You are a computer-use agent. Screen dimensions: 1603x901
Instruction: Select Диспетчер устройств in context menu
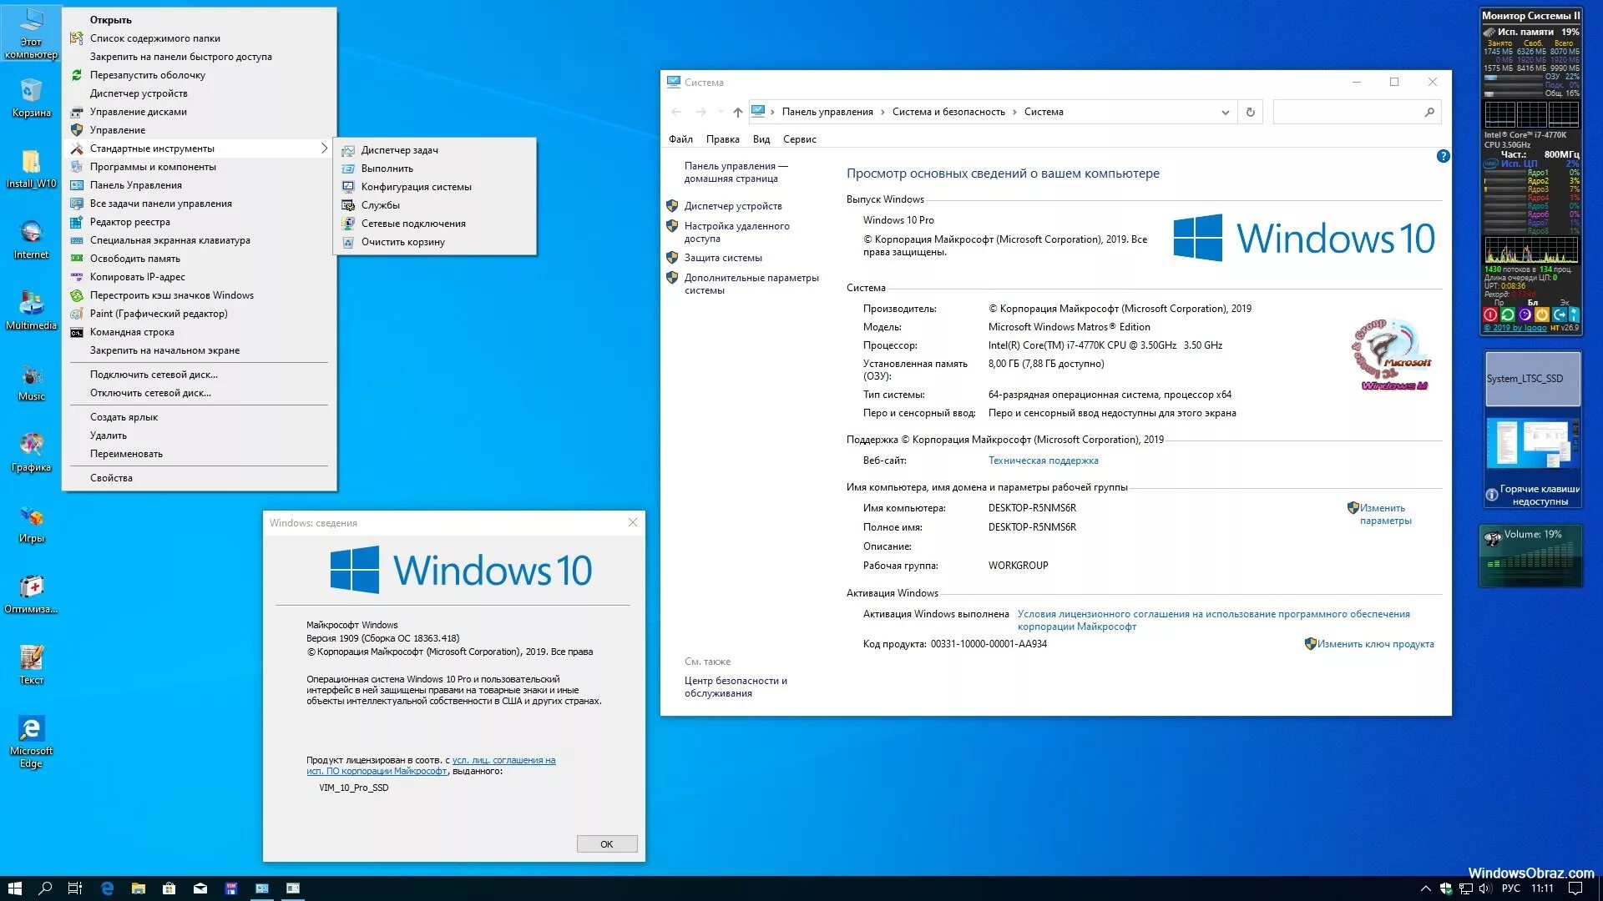(199, 93)
